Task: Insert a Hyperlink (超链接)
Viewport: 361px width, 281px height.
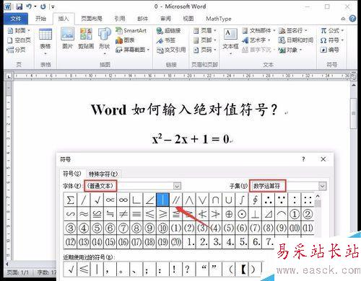Action: (x=168, y=31)
